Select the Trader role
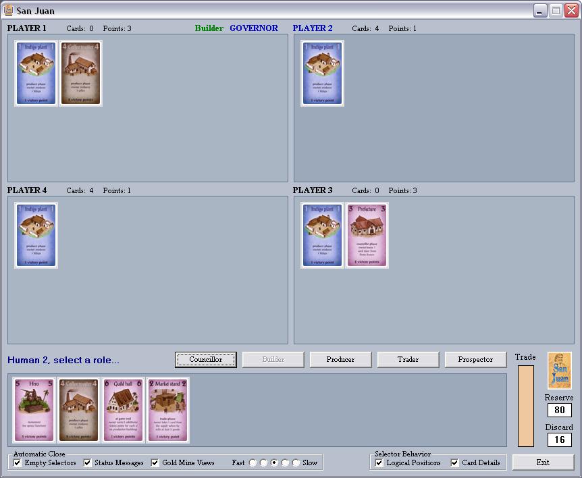This screenshot has width=582, height=478. click(408, 360)
